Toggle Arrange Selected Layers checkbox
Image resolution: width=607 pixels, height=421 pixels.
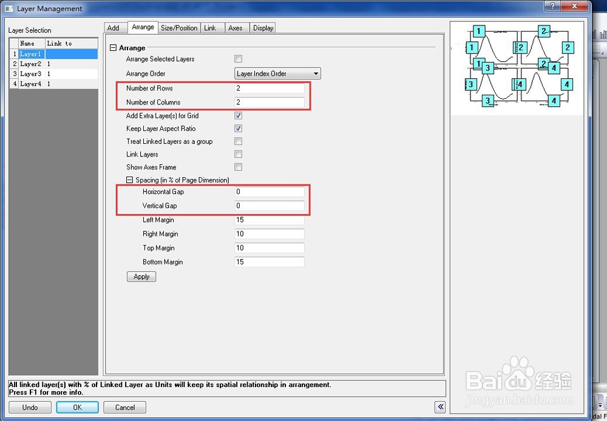(238, 59)
